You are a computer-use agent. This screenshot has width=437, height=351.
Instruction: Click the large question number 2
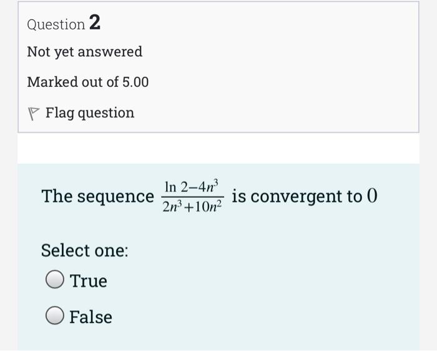94,23
